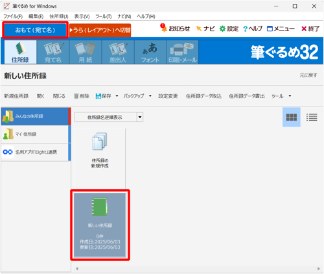Switch to list view
Image resolution: width=324 pixels, height=274 pixels.
click(312, 117)
